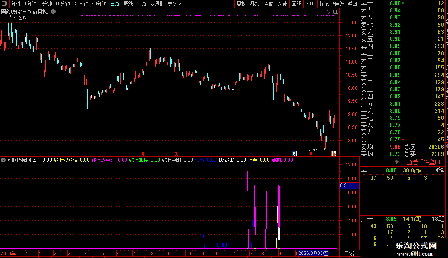Viewport: 448px width, 258px height.
Task: Open the 画线 drawing tools
Action: (296, 4)
